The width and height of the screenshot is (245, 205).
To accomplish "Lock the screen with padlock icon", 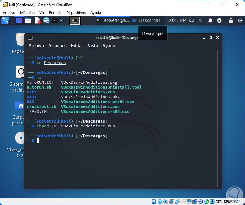I will click(231, 20).
